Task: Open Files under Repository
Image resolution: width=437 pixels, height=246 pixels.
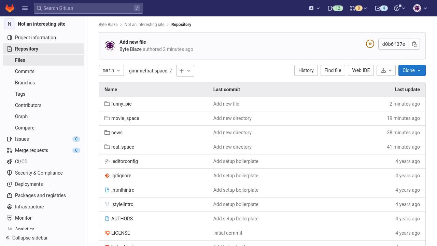Action: click(x=43, y=60)
